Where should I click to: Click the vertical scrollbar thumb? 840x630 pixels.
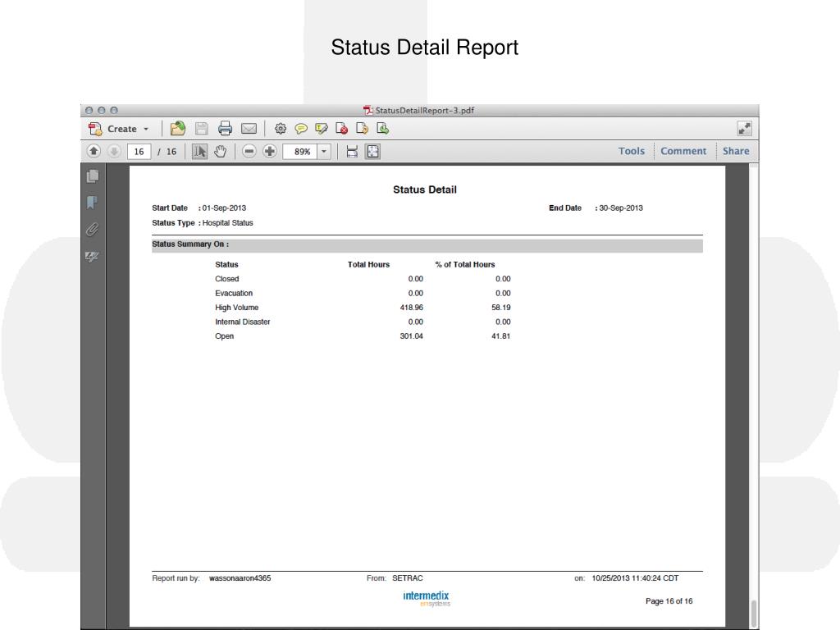click(753, 613)
